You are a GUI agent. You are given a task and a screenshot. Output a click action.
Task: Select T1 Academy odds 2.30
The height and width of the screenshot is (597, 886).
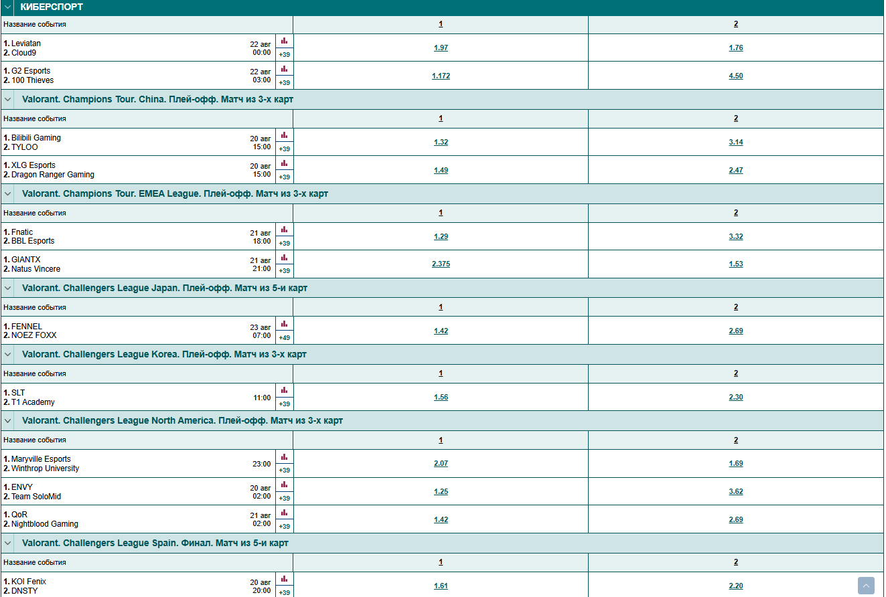736,398
